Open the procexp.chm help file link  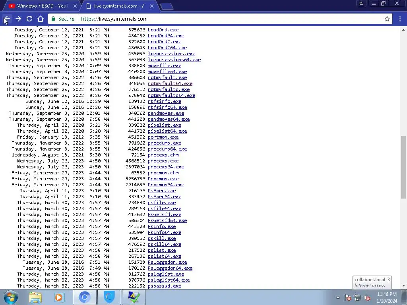point(163,155)
